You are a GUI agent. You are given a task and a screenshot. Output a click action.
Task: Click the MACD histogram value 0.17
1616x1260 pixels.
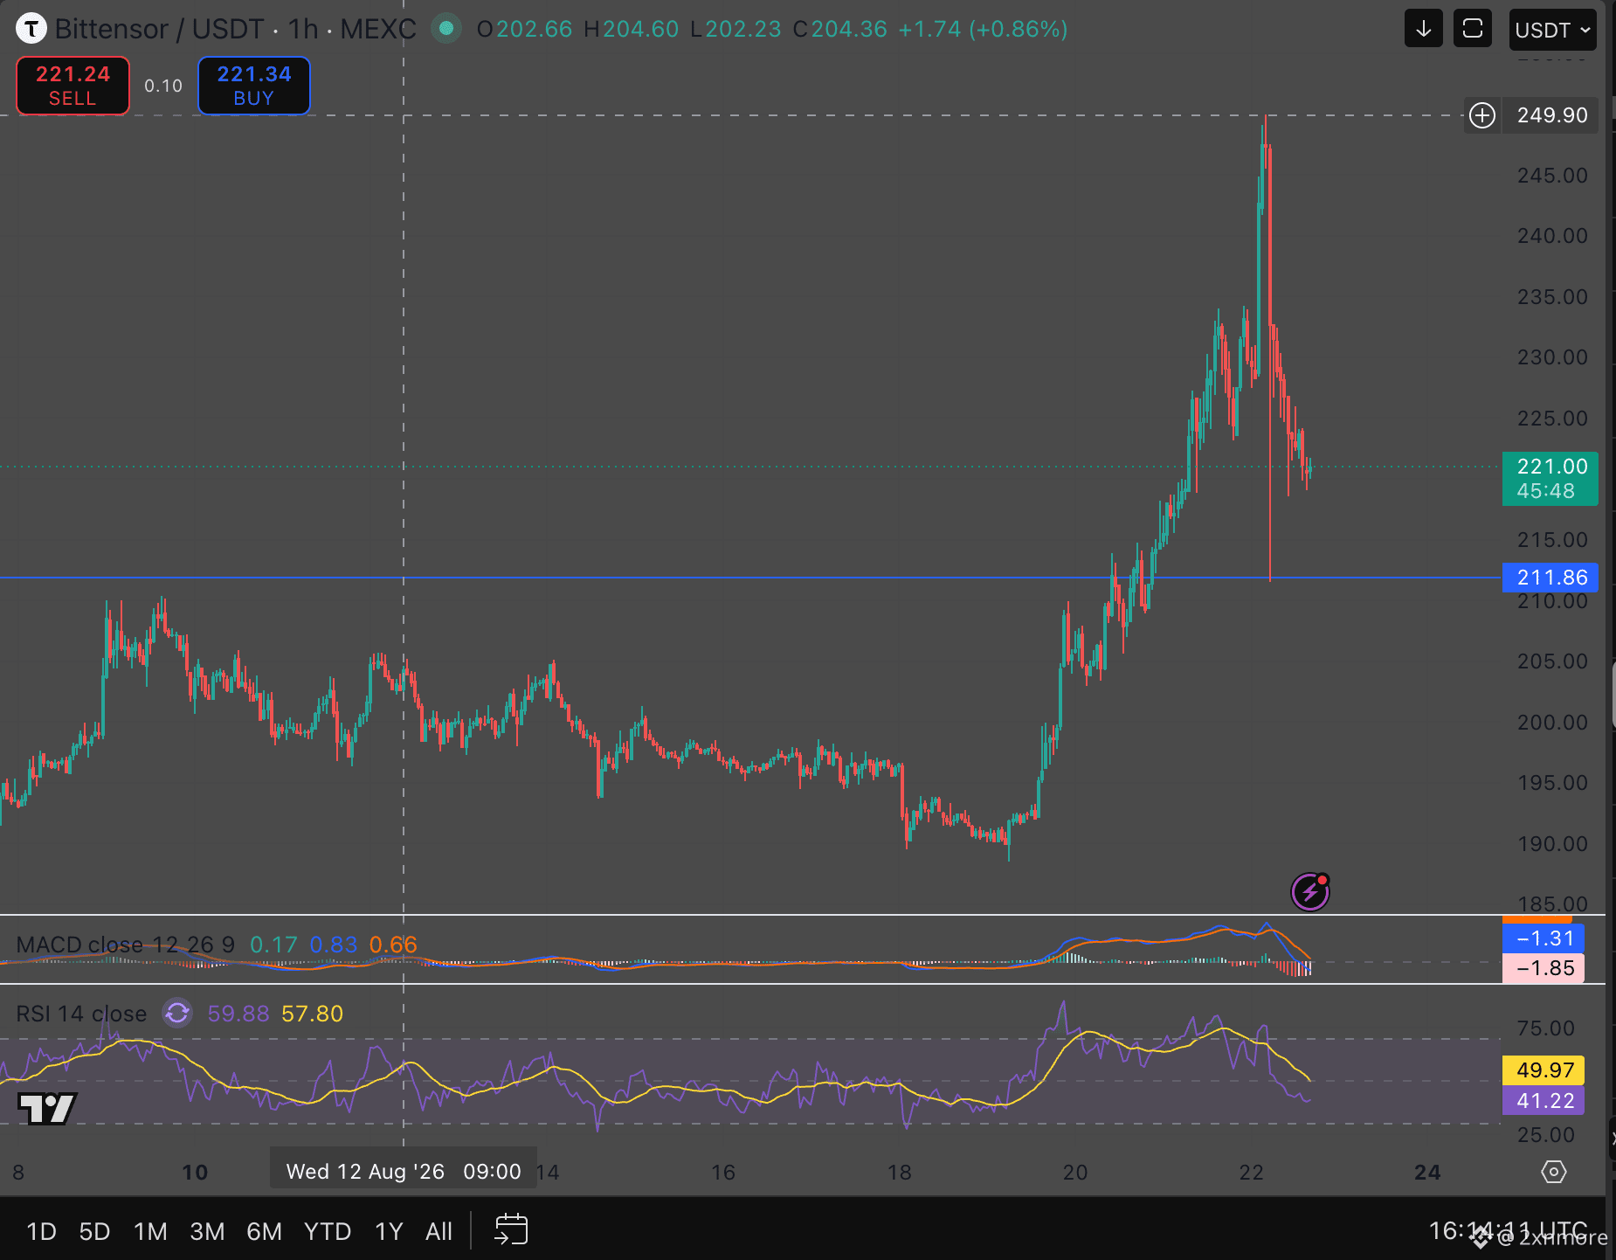(x=273, y=945)
